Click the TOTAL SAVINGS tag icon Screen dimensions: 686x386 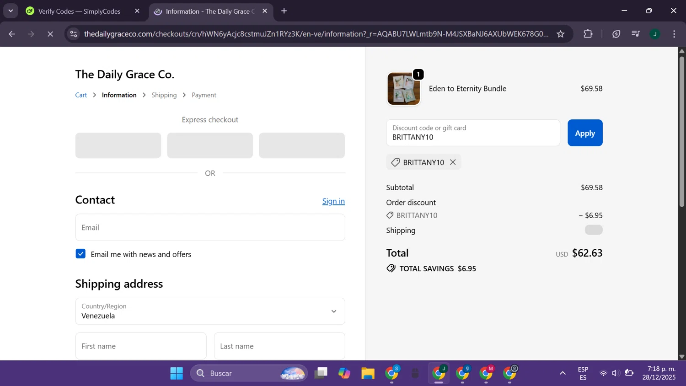[391, 268]
